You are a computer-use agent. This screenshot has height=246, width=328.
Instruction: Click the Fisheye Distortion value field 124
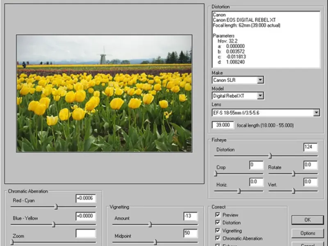[x=310, y=147]
